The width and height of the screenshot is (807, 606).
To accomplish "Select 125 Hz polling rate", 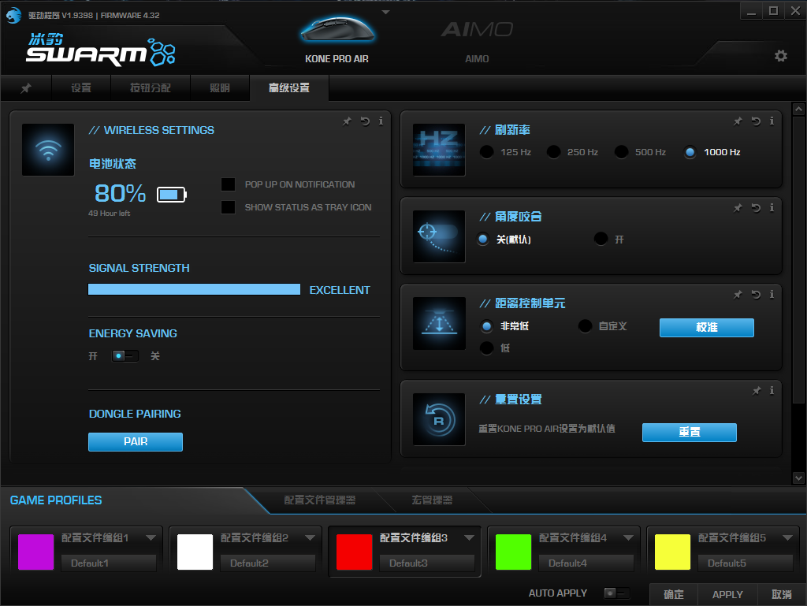I will point(486,152).
